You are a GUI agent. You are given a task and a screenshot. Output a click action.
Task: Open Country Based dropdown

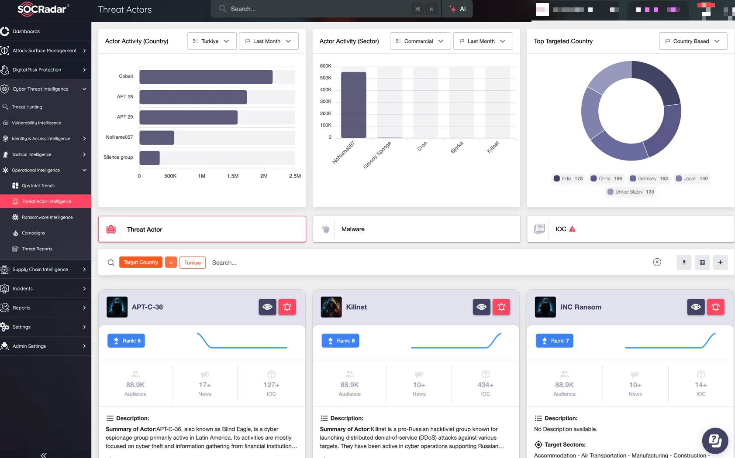click(693, 41)
